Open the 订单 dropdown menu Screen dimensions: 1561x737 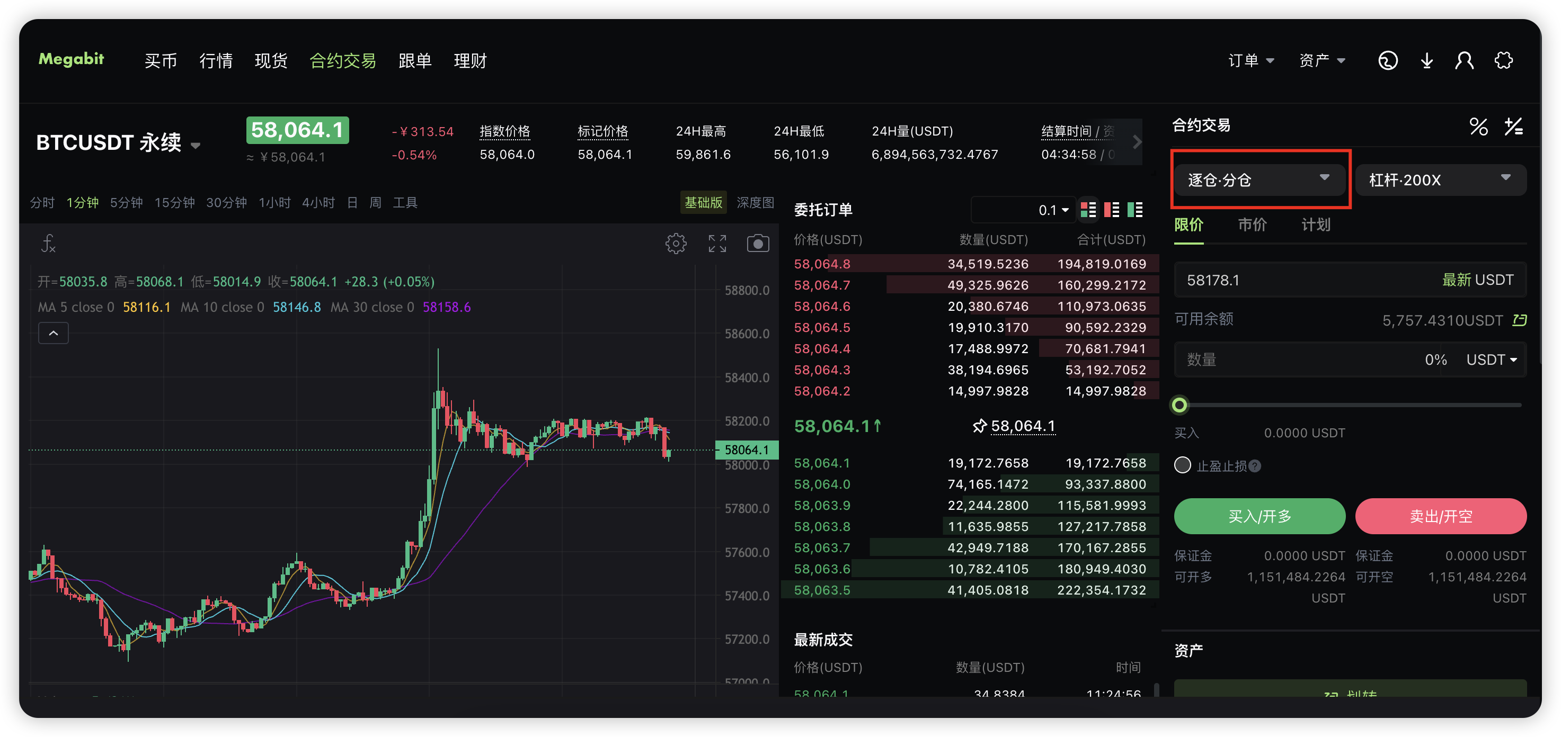pos(1250,60)
